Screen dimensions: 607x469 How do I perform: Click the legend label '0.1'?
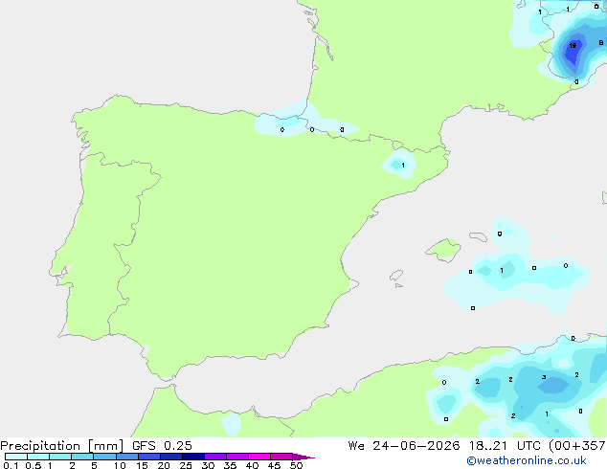pyautogui.click(x=11, y=465)
